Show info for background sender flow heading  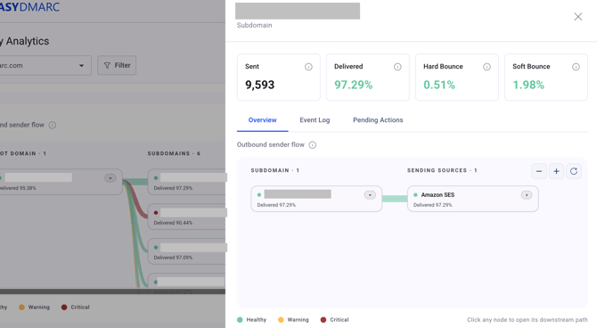point(53,125)
